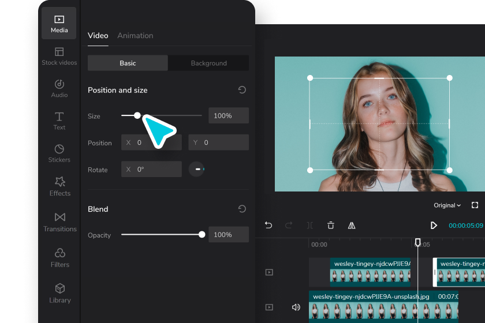Viewport: 485px width, 323px height.
Task: Click the redo arrow in timeline toolbar
Action: click(x=289, y=226)
